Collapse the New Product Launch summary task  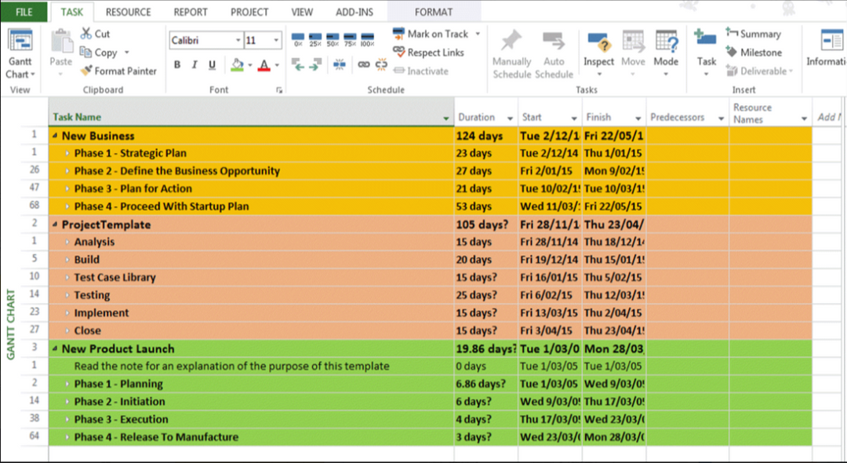point(55,349)
